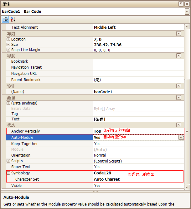Open the barCode1 object selector dropdown
Image resolution: width=191 pixels, height=209 pixels.
pyautogui.click(x=187, y=12)
